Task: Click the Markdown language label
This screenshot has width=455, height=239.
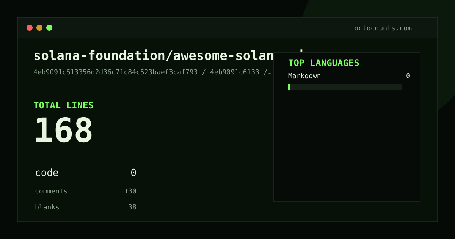Action: (304, 76)
